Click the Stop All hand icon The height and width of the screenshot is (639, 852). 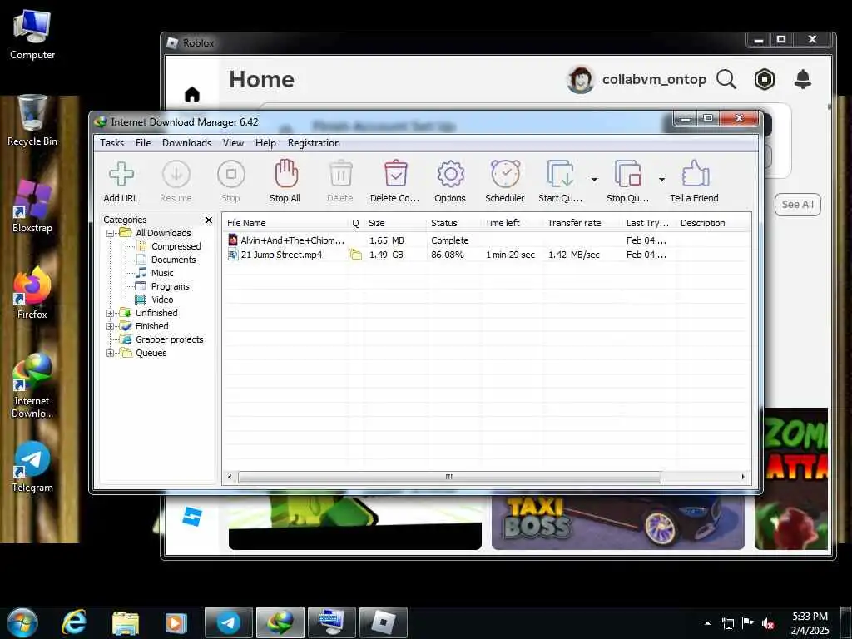click(x=286, y=174)
